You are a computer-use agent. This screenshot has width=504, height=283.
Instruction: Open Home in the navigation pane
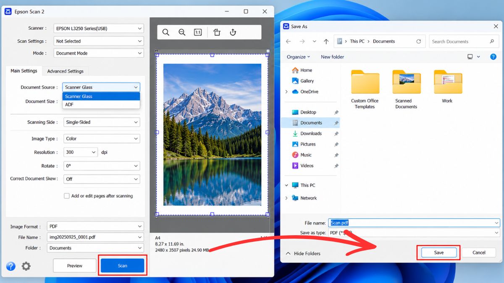pyautogui.click(x=302, y=70)
